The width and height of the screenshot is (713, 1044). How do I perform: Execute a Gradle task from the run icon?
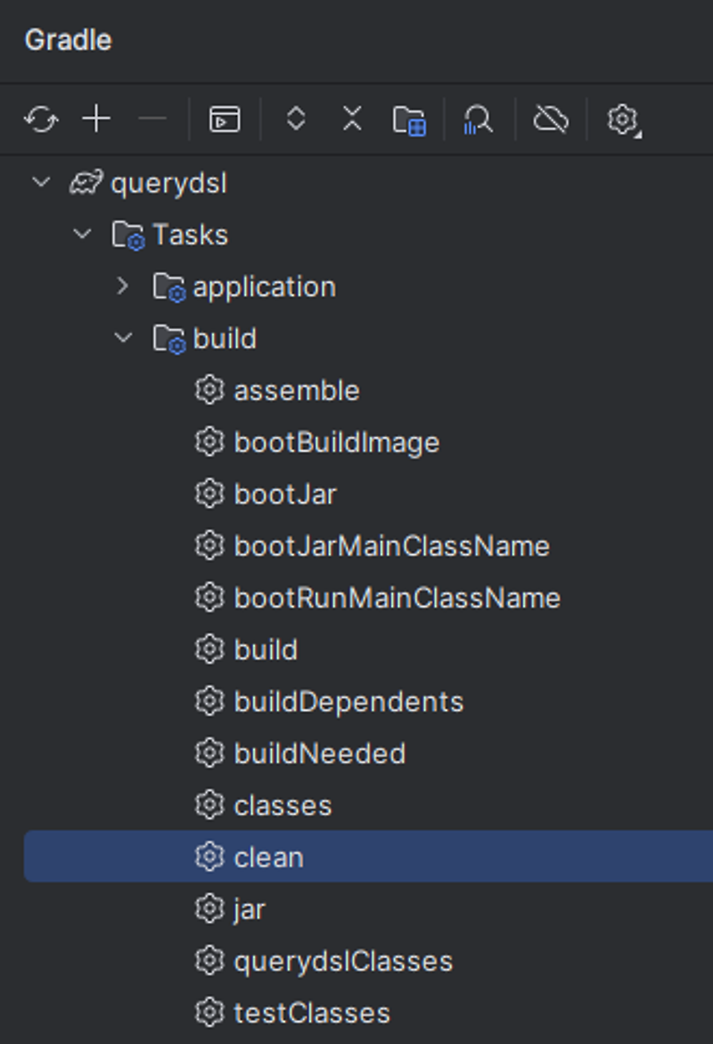click(x=224, y=120)
